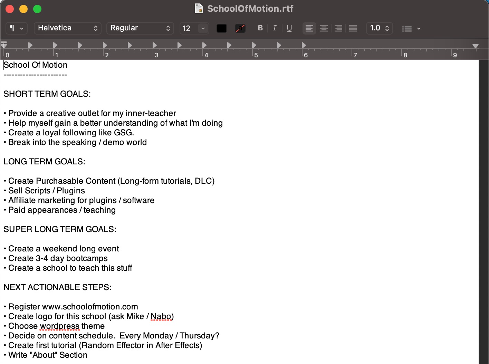Click the SchoolOfMotion.rtf document proxy icon
This screenshot has width=489, height=364.
tap(199, 8)
